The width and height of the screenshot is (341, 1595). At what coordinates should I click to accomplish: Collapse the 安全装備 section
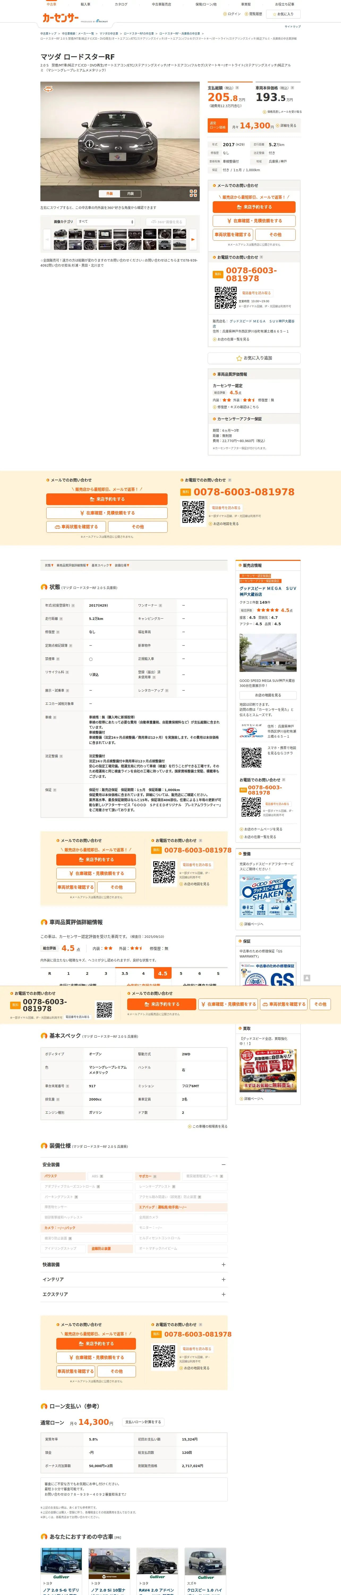(134, 1165)
